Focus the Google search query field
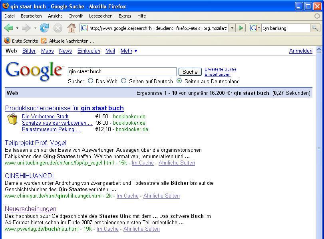The height and width of the screenshot is (239, 324). (122, 72)
